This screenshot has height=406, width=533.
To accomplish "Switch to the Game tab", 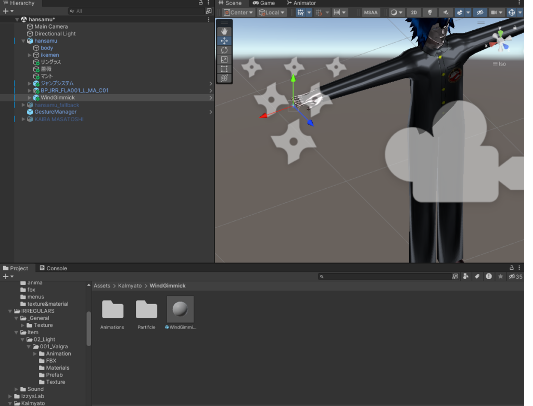I will tap(264, 3).
